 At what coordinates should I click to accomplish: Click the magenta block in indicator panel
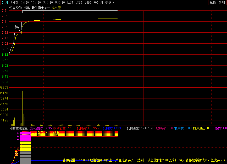pos(25,136)
